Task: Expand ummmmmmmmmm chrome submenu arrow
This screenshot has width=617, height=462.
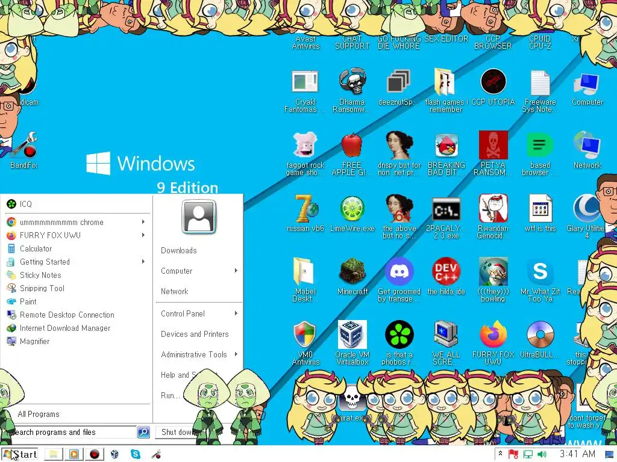Action: (x=143, y=222)
